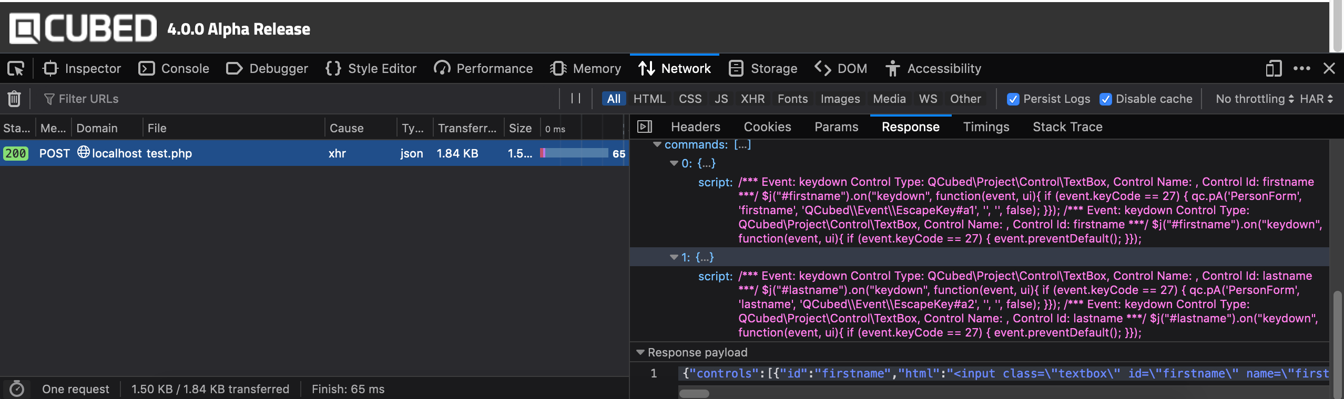The height and width of the screenshot is (399, 1344).
Task: Filter requests by HTML type
Action: pos(649,99)
